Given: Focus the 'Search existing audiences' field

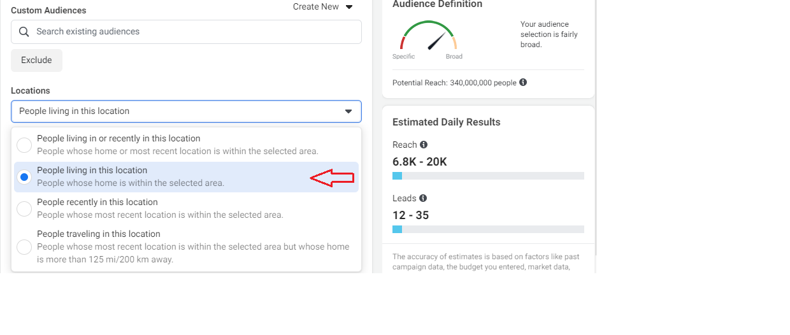Looking at the screenshot, I should [x=191, y=32].
